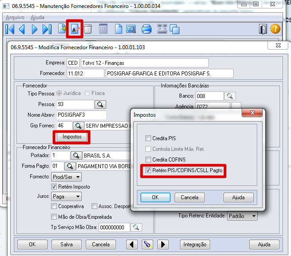Image resolution: width=291 pixels, height=256 pixels.
Task: Check the Credita PIS checkbox
Action: (148, 138)
